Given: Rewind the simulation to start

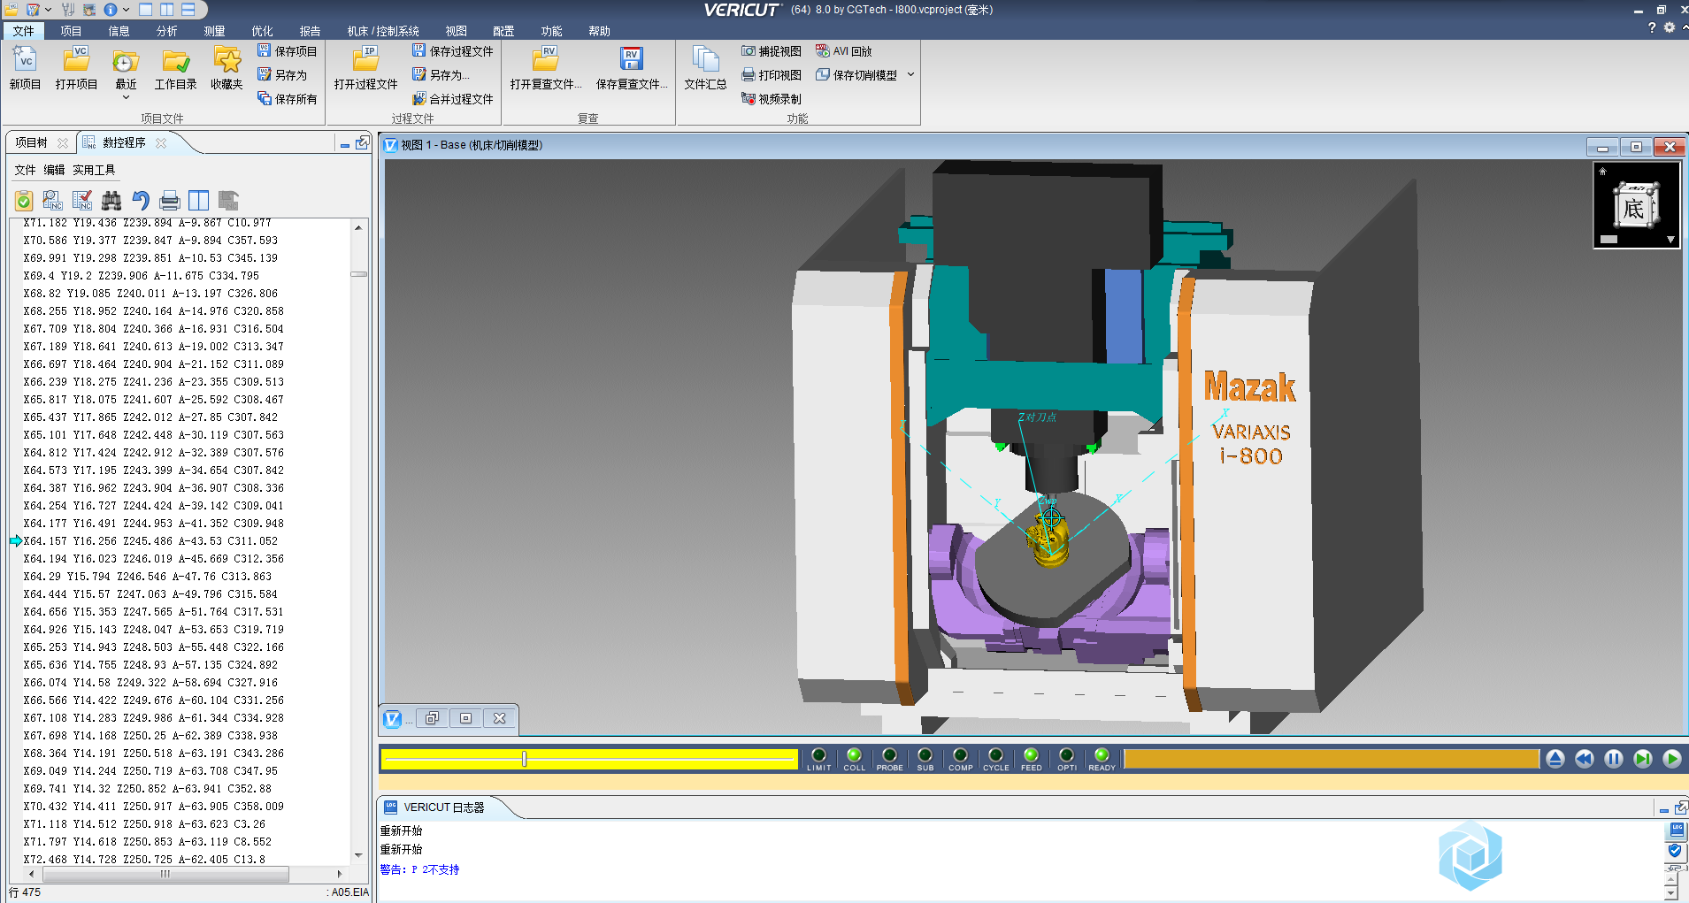Looking at the screenshot, I should pyautogui.click(x=1584, y=759).
